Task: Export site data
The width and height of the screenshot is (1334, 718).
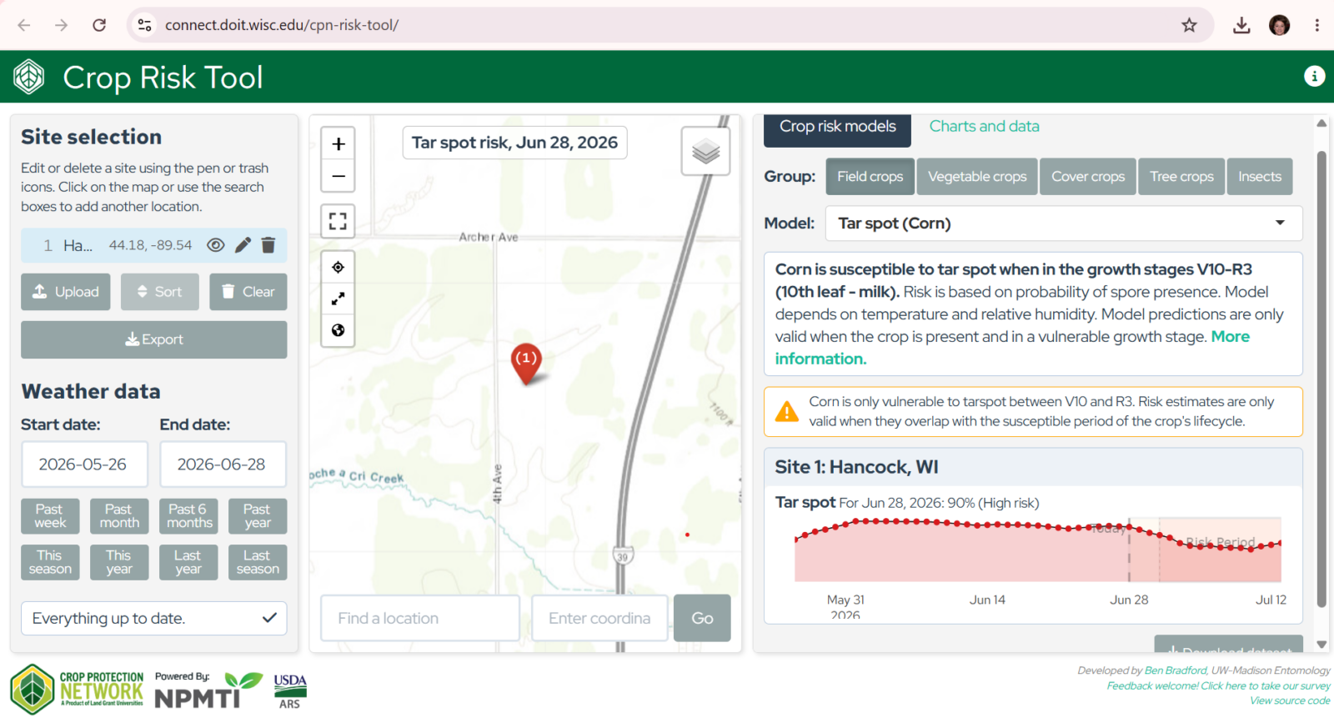Action: pos(154,339)
